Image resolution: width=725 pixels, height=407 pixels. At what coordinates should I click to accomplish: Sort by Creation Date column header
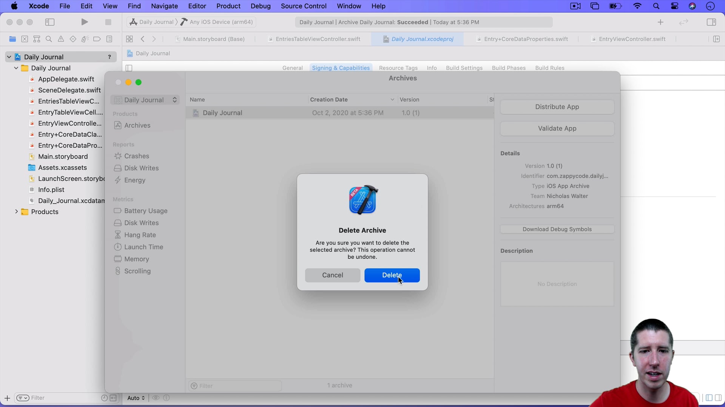pyautogui.click(x=352, y=99)
